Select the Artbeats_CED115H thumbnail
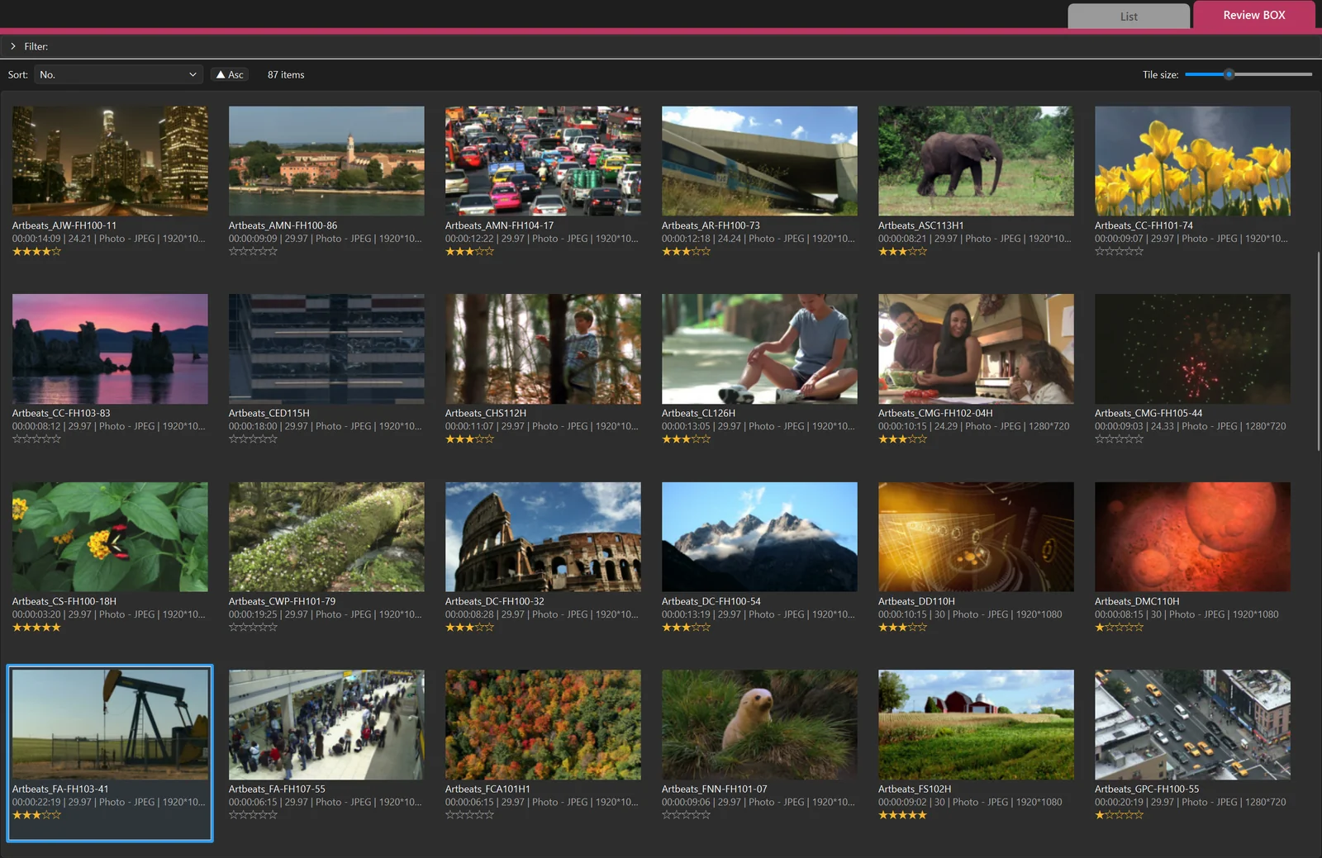 [x=326, y=348]
